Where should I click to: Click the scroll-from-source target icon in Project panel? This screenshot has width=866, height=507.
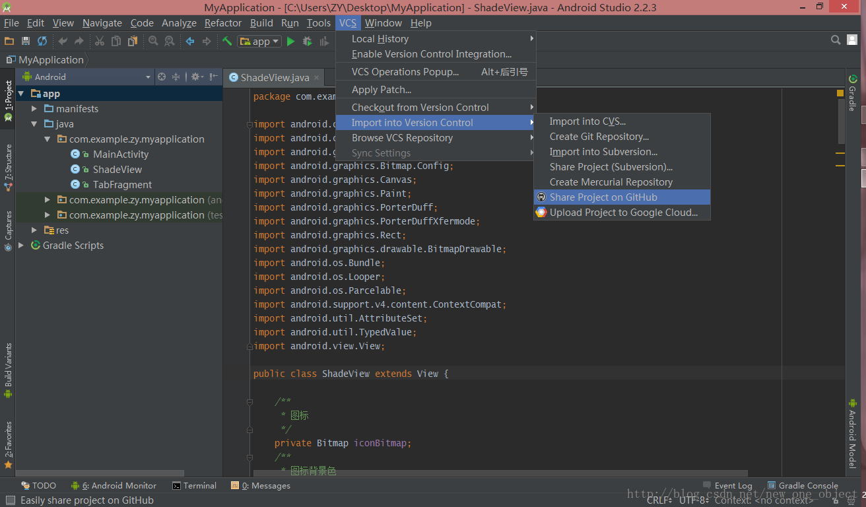[162, 77]
